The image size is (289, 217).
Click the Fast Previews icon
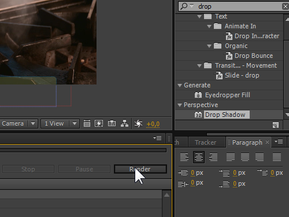pos(99,123)
